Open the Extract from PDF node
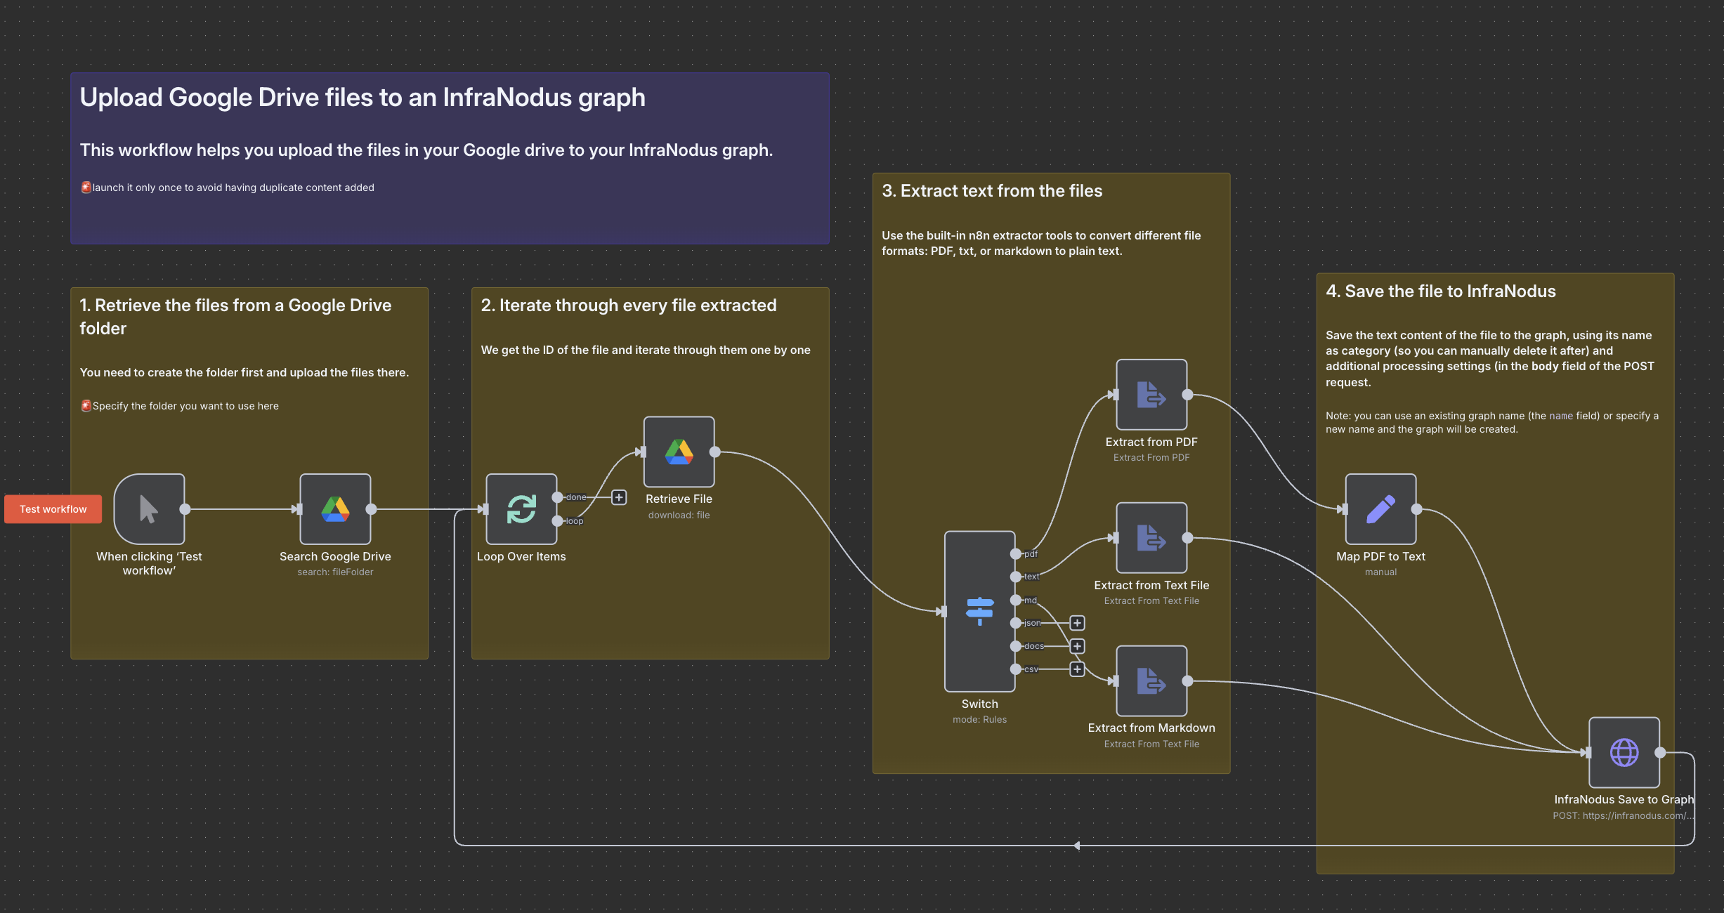 1151,395
